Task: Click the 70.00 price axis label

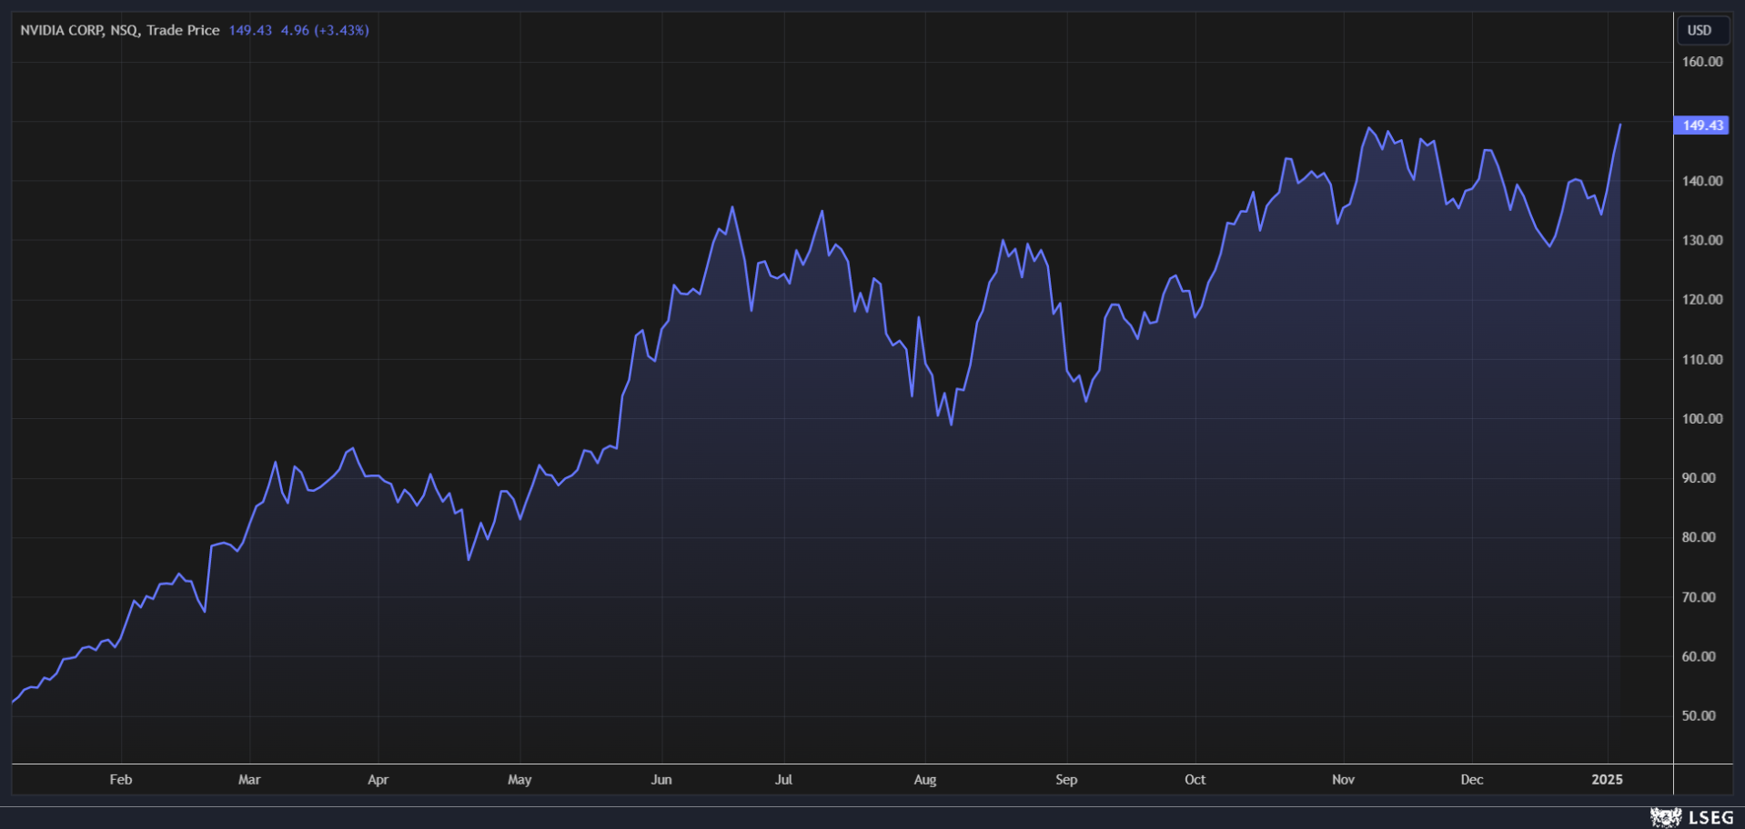Action: click(1699, 596)
